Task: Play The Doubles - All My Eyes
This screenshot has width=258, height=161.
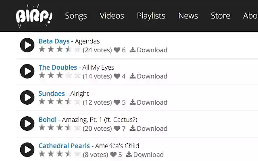Action: [27, 71]
